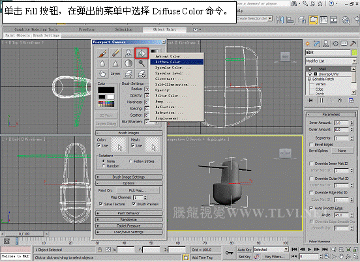Choose Opacity from the Fill menu
Image resolution: width=360 pixels, height=262 pixels.
click(x=177, y=90)
